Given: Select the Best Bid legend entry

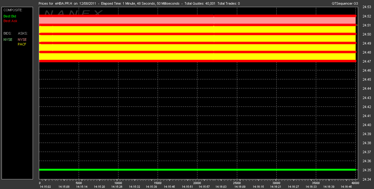Looking at the screenshot, I should 10,16.
